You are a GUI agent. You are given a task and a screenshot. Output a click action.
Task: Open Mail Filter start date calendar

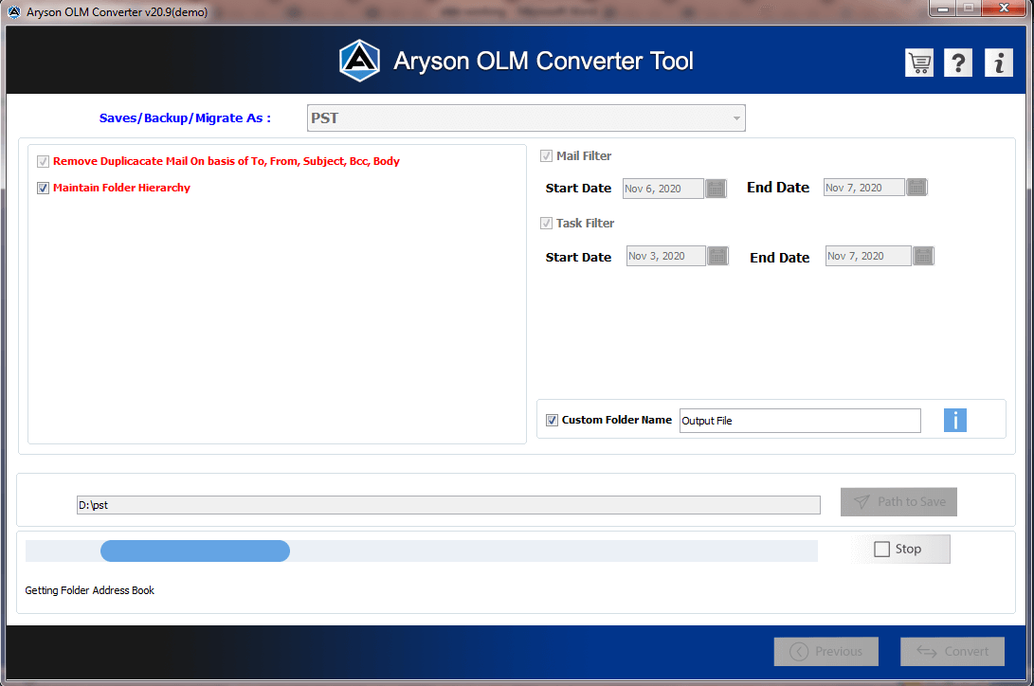(716, 189)
